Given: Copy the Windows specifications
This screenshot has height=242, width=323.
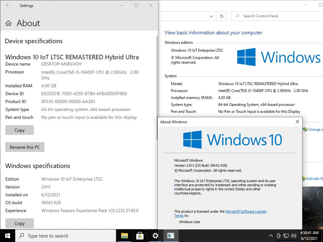Looking at the screenshot, I should tap(20, 223).
